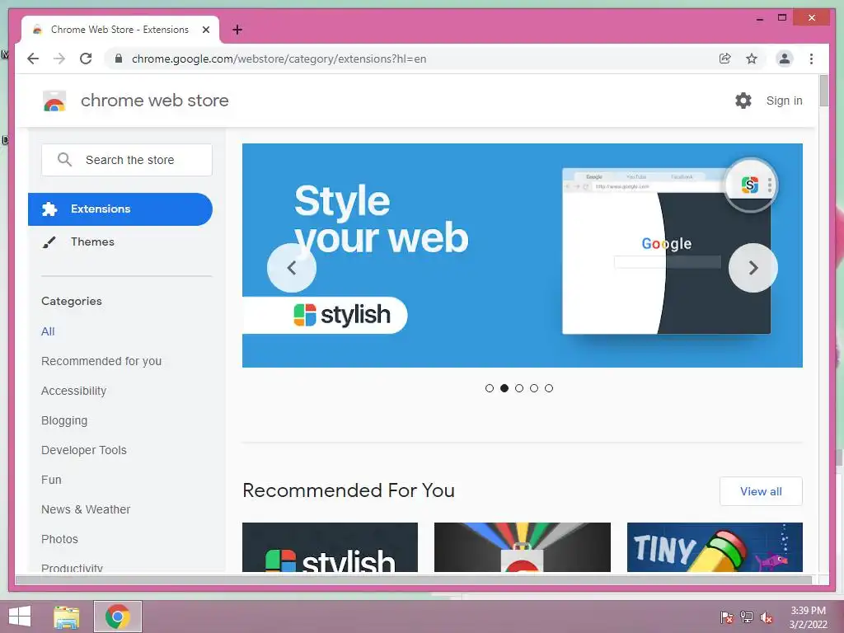844x633 pixels.
Task: Click the Chrome taskbar icon
Action: point(118,617)
